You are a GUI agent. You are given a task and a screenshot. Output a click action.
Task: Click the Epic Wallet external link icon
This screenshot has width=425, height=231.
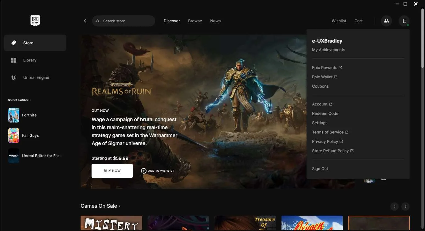coord(336,77)
